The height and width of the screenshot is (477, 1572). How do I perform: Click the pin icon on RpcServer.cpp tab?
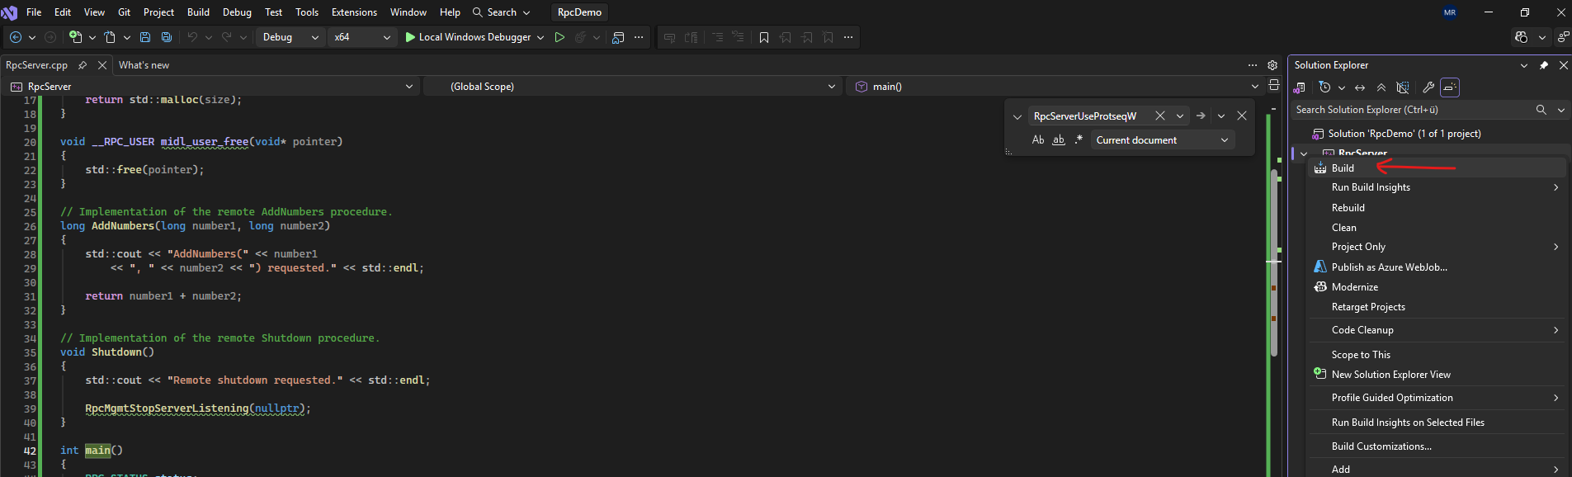83,65
